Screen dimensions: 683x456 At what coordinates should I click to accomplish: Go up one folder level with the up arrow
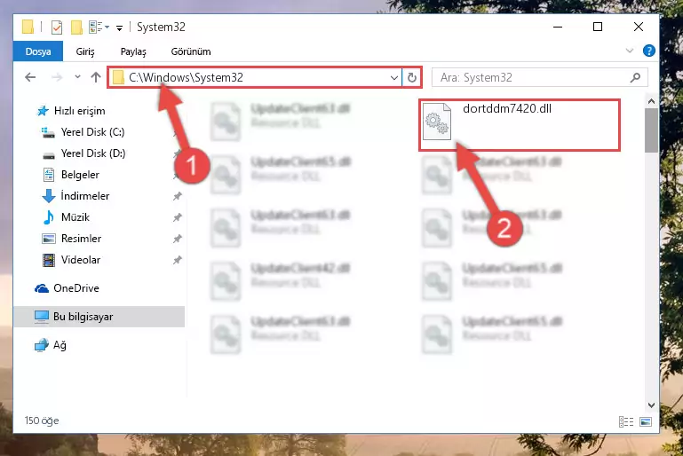[x=96, y=77]
